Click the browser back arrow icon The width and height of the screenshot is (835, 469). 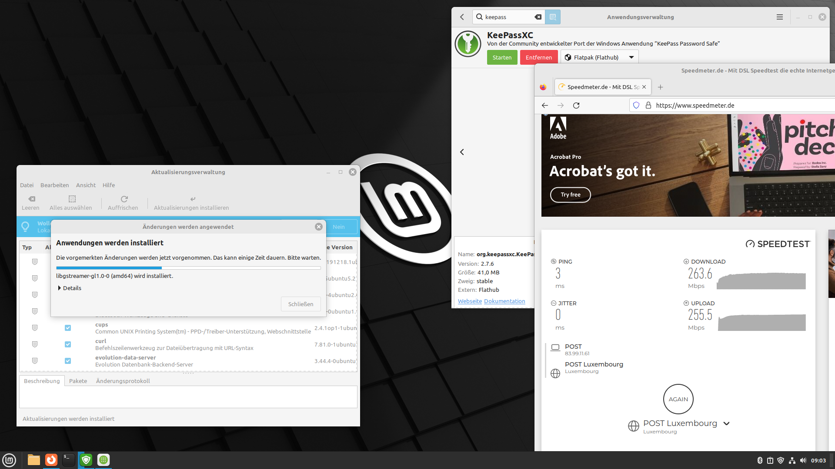click(544, 106)
